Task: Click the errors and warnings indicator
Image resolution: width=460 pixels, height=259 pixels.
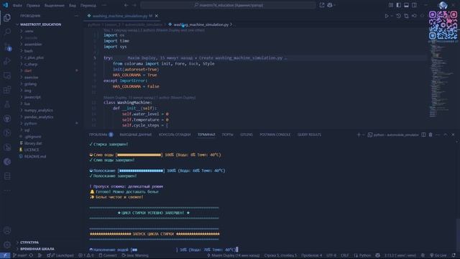Action: pyautogui.click(x=86, y=255)
